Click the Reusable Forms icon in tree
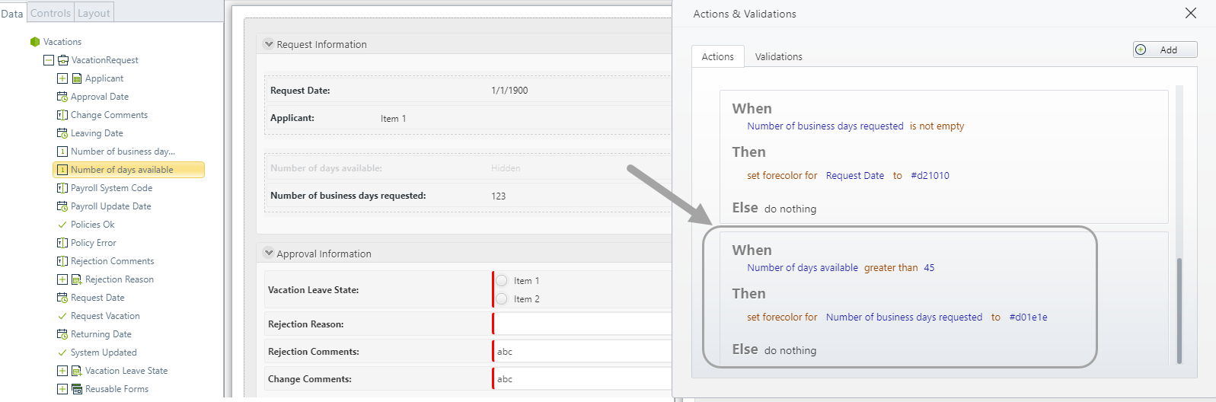The image size is (1216, 402). click(77, 389)
